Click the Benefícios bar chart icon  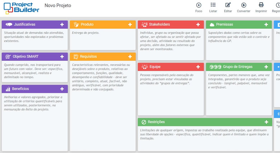(8, 89)
